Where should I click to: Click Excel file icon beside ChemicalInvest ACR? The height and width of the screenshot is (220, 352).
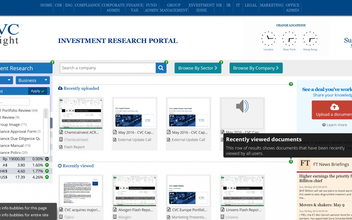tap(61, 132)
